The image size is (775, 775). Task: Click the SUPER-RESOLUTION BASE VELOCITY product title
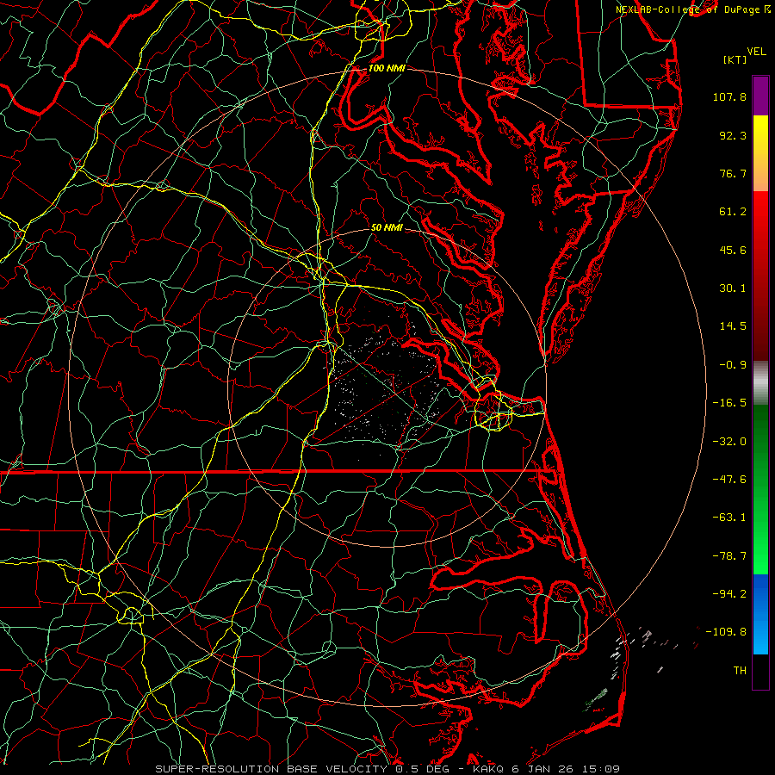(271, 769)
